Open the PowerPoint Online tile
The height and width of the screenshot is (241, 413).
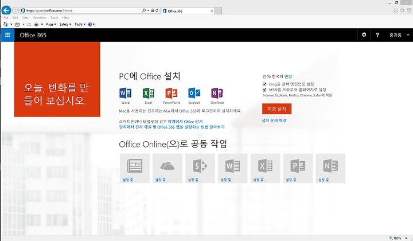click(298, 168)
